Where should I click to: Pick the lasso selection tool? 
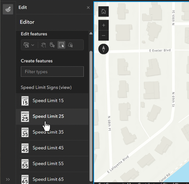pyautogui.click(x=71, y=45)
